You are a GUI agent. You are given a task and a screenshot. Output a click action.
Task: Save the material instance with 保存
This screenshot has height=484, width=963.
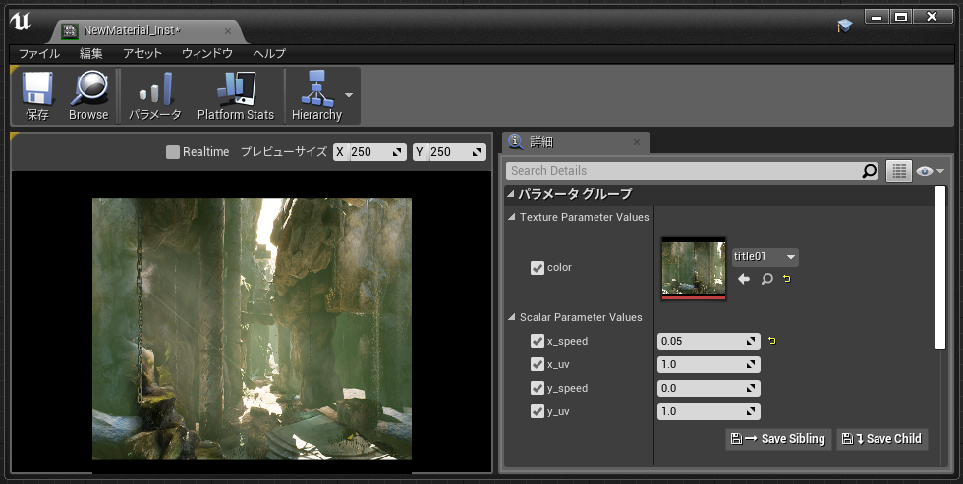click(37, 96)
